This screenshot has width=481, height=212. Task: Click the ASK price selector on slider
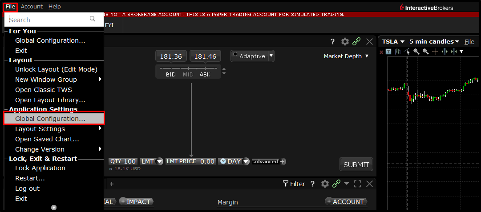(205, 75)
